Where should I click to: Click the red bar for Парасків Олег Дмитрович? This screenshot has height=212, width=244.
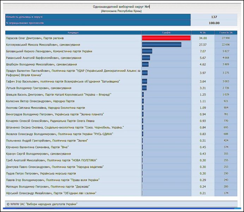(x=166, y=38)
